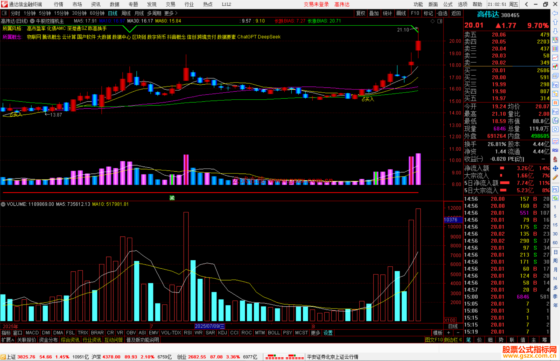The height and width of the screenshot is (361, 560).
Task: Click the stacked windows sidebar icon
Action: pyautogui.click(x=555, y=76)
